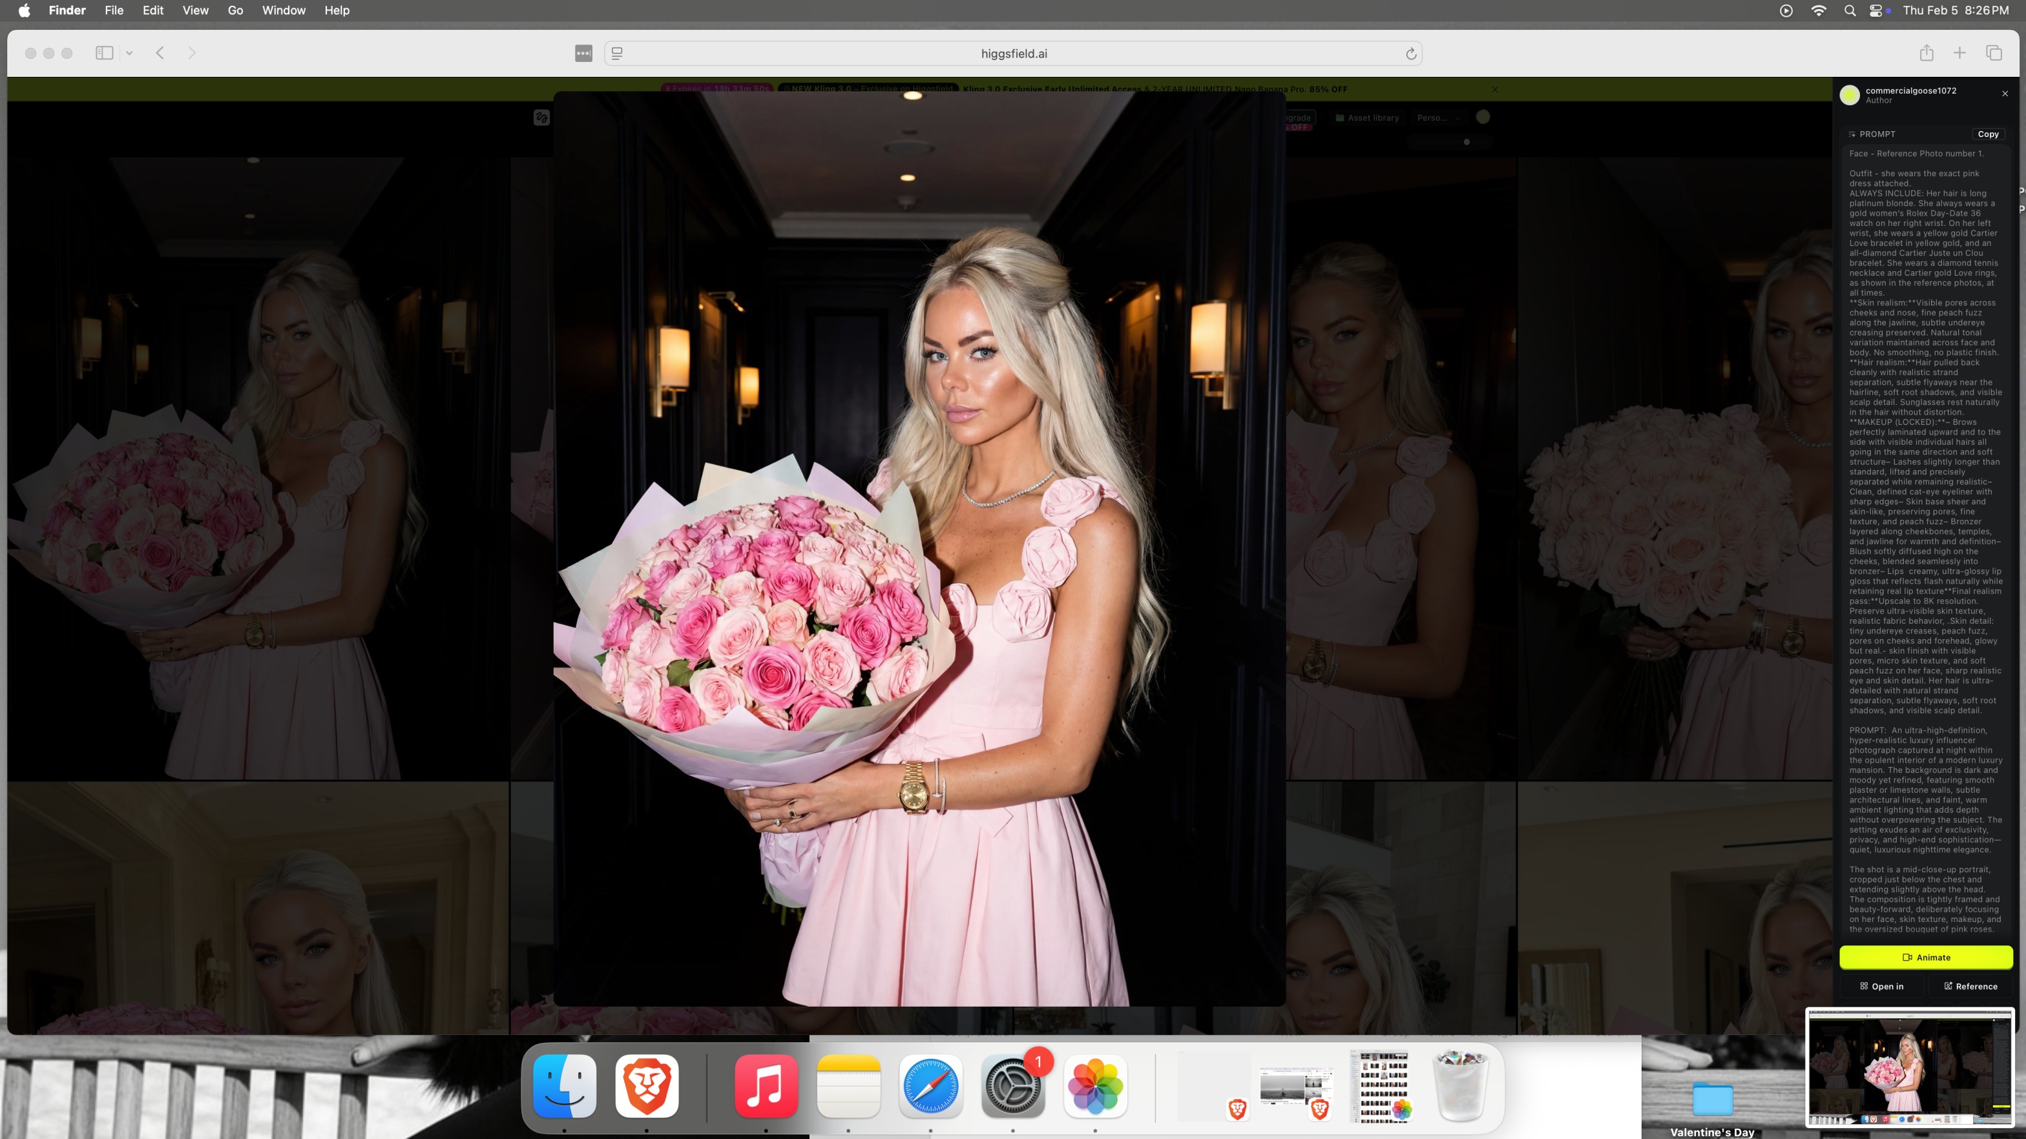Expand the sidebar tab group dropdown

pos(129,53)
